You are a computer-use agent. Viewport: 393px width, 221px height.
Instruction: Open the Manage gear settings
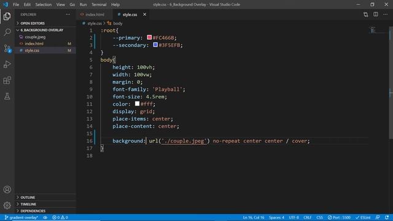[7, 206]
